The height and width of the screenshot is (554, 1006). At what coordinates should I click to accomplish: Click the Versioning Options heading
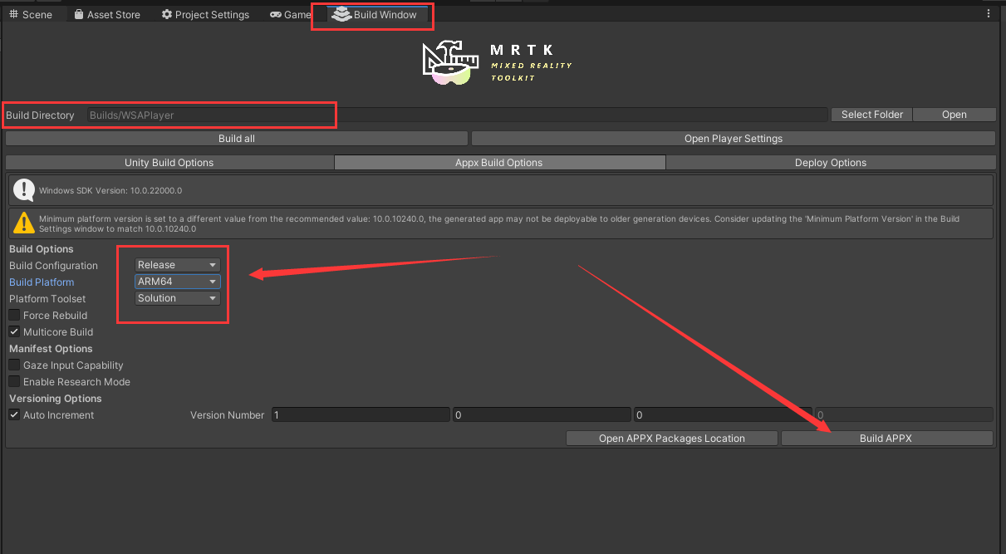[55, 399]
